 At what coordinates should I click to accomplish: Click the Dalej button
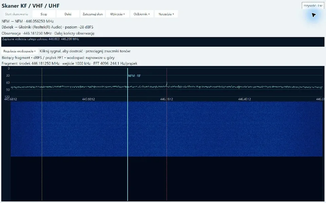point(68,14)
